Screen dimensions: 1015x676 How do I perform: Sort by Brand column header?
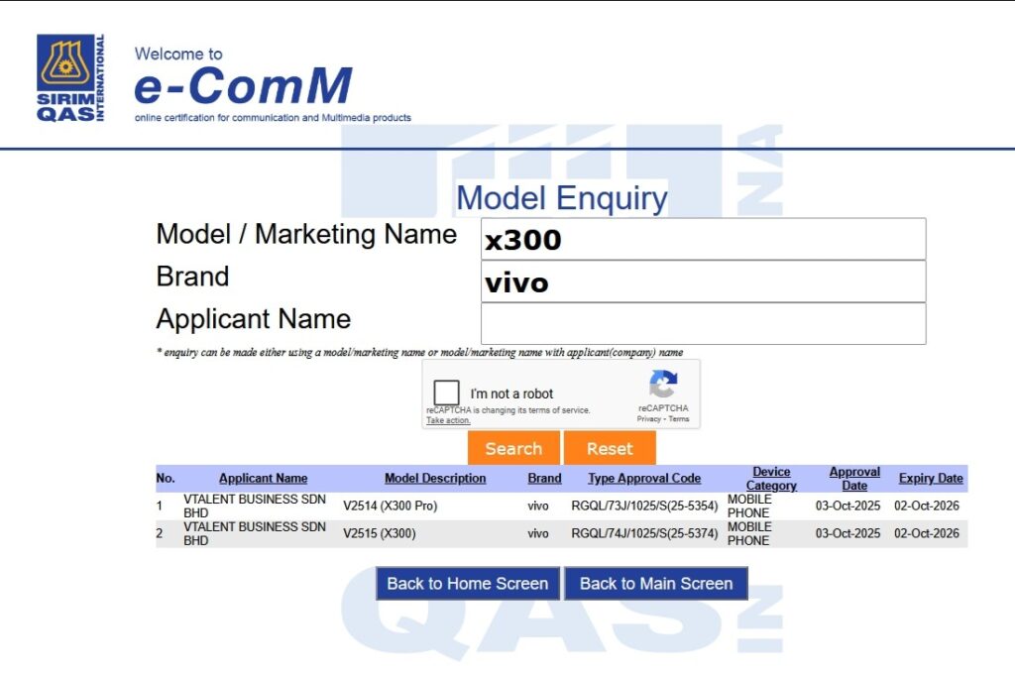(544, 479)
